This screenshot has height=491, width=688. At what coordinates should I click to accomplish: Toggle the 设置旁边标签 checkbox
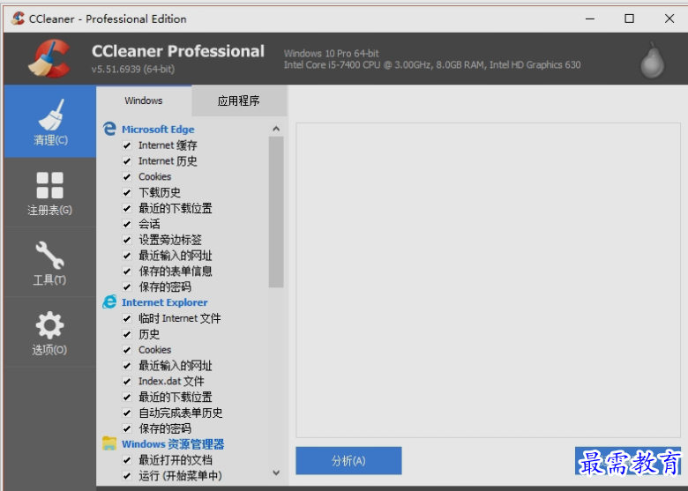[x=127, y=240]
